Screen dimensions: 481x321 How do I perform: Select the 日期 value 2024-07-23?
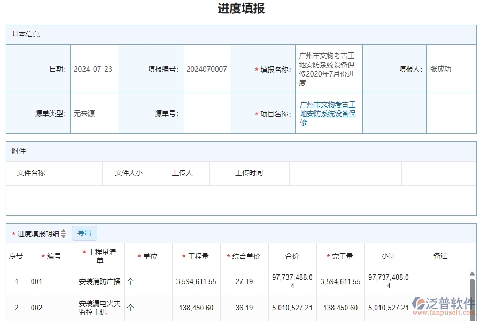[94, 68]
